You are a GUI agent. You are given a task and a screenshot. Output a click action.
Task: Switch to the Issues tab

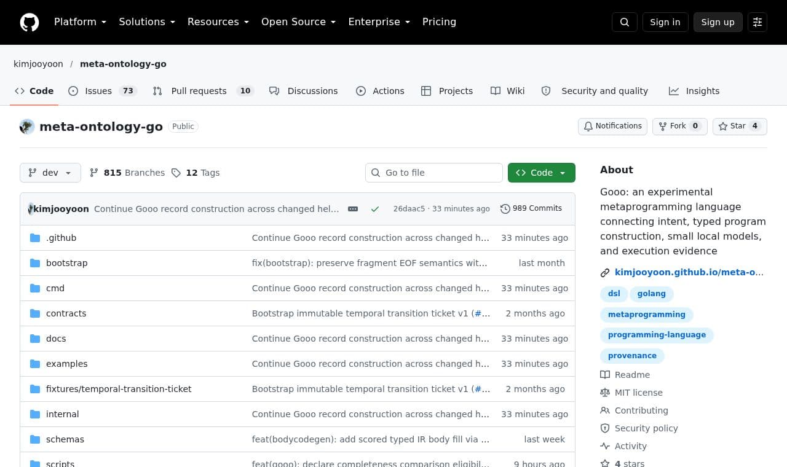coord(102,91)
